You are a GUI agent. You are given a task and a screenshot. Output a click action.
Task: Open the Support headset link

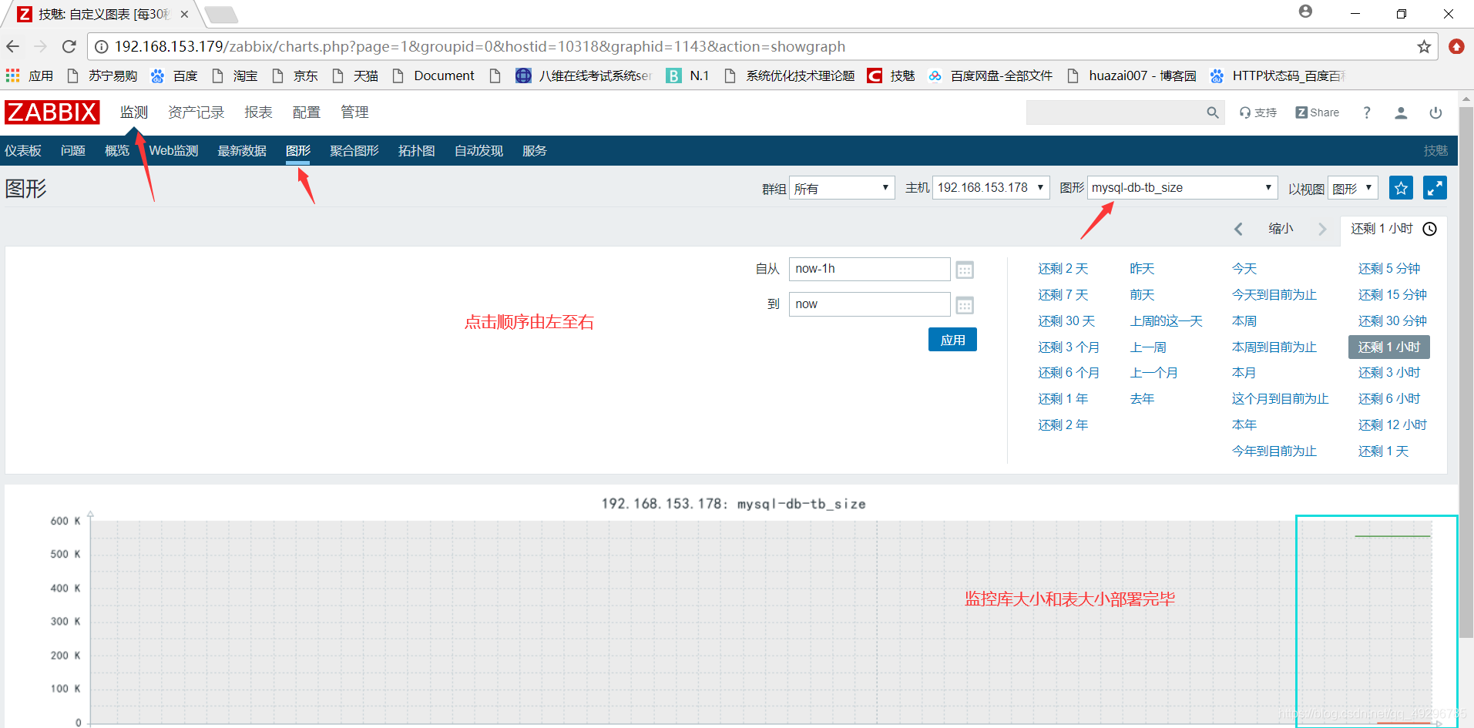point(1258,112)
